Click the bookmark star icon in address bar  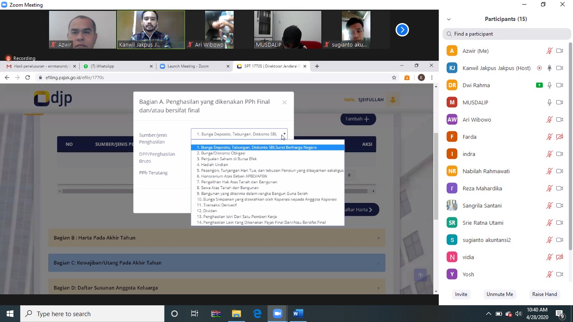coord(394,78)
